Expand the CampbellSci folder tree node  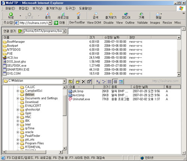click(18, 91)
